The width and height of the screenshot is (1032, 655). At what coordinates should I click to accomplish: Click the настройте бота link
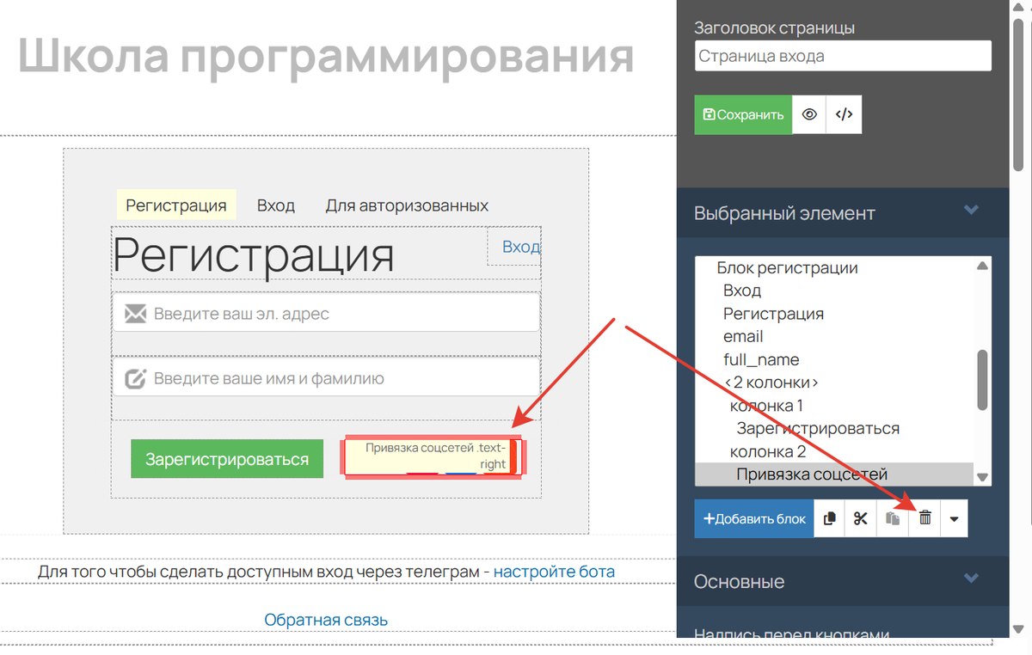[x=554, y=572]
